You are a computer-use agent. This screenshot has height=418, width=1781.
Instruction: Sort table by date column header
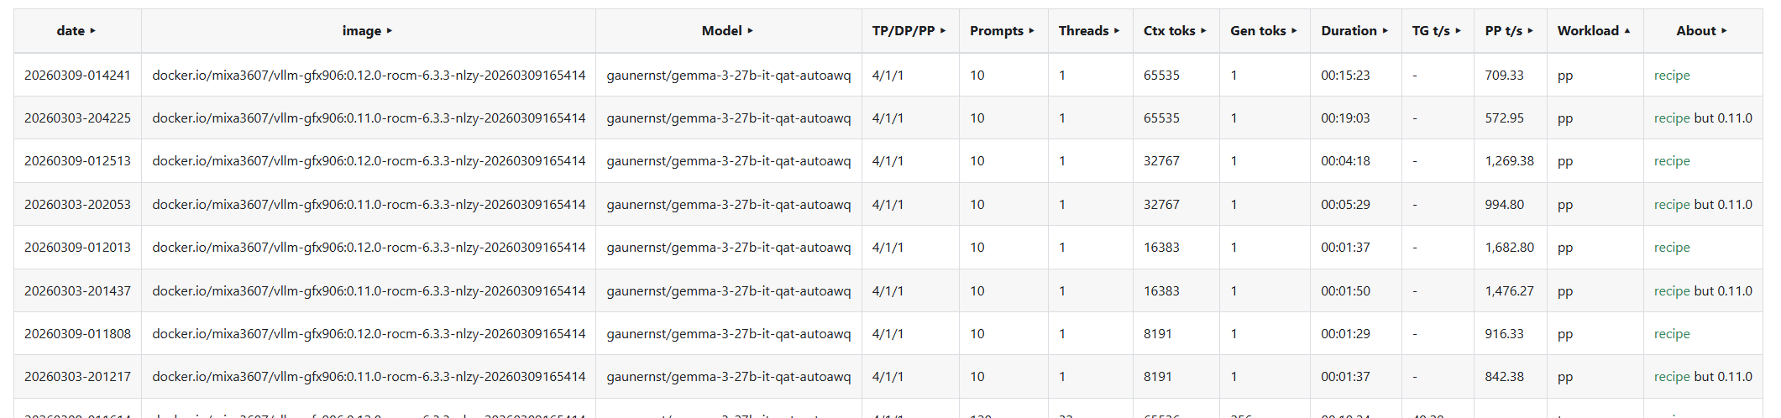point(77,31)
